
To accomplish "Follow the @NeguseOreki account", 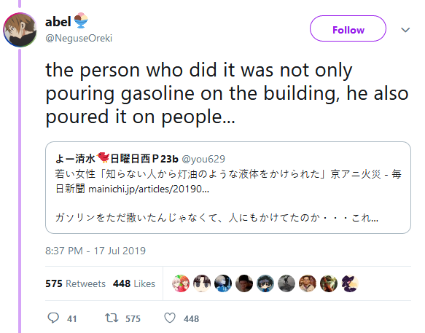I will [x=348, y=28].
